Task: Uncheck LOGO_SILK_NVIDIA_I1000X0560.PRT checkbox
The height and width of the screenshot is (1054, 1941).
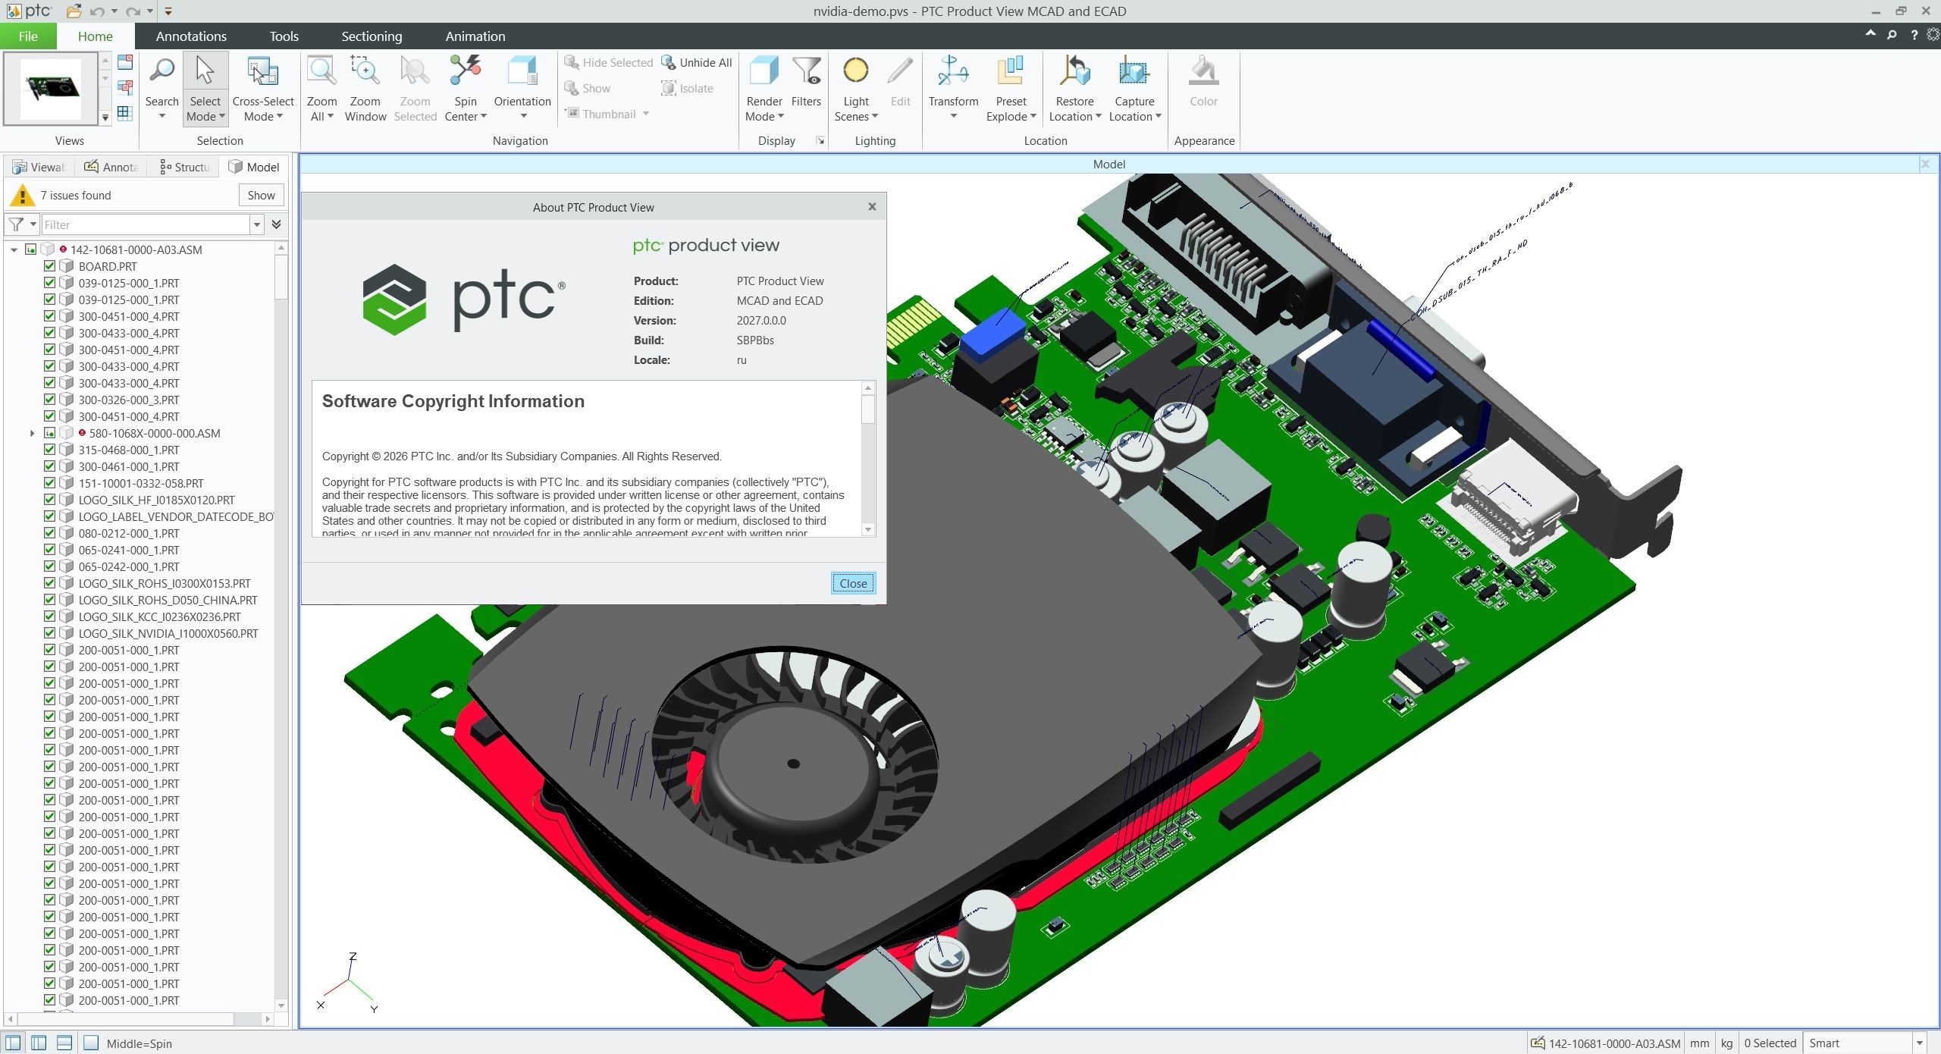Action: click(49, 633)
